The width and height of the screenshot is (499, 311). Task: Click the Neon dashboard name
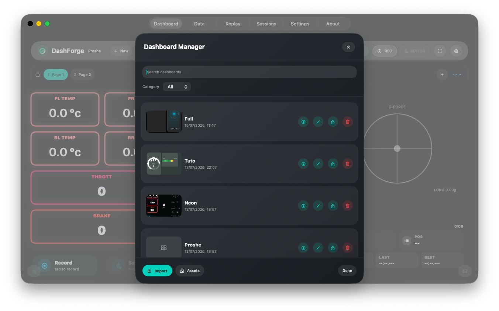(x=191, y=203)
